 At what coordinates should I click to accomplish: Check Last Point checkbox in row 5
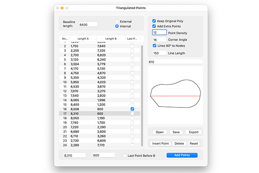132,59
